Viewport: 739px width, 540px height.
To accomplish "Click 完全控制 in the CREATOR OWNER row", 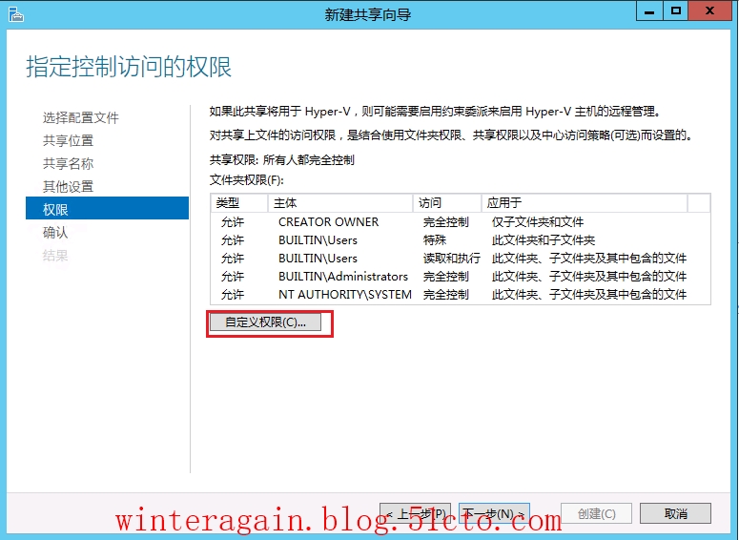I will coord(446,222).
